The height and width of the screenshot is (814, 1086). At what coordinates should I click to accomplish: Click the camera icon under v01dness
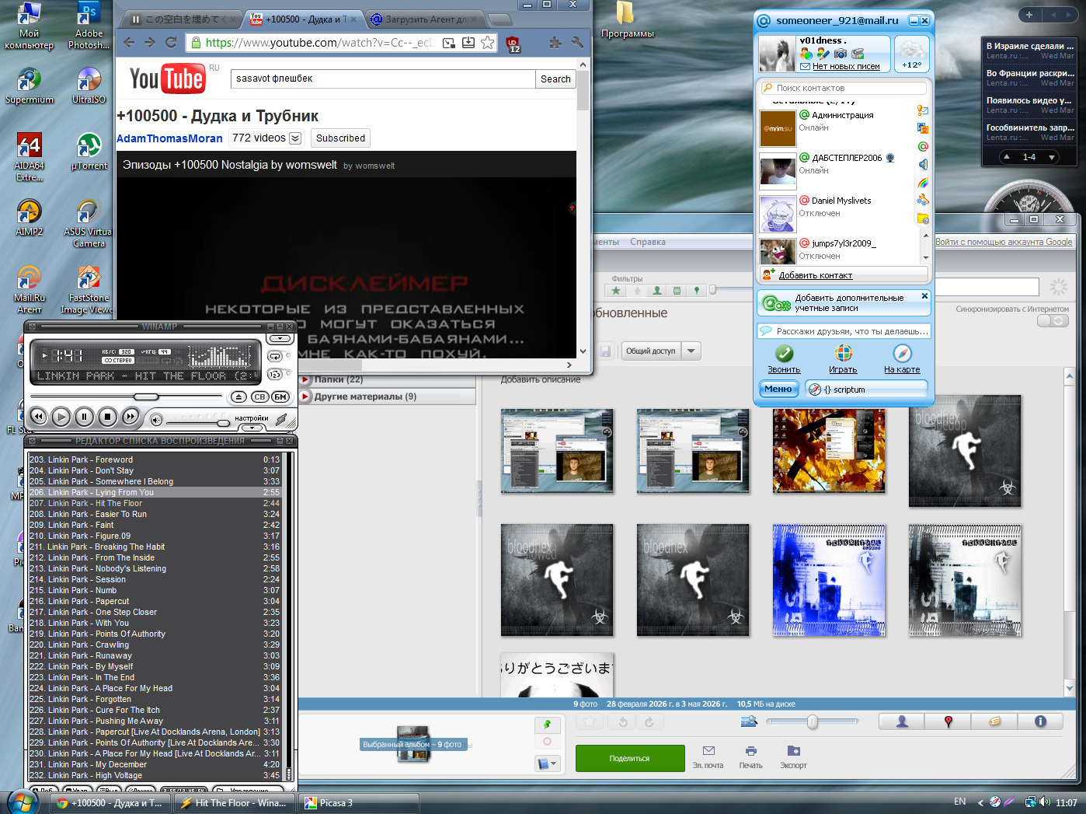[x=840, y=54]
